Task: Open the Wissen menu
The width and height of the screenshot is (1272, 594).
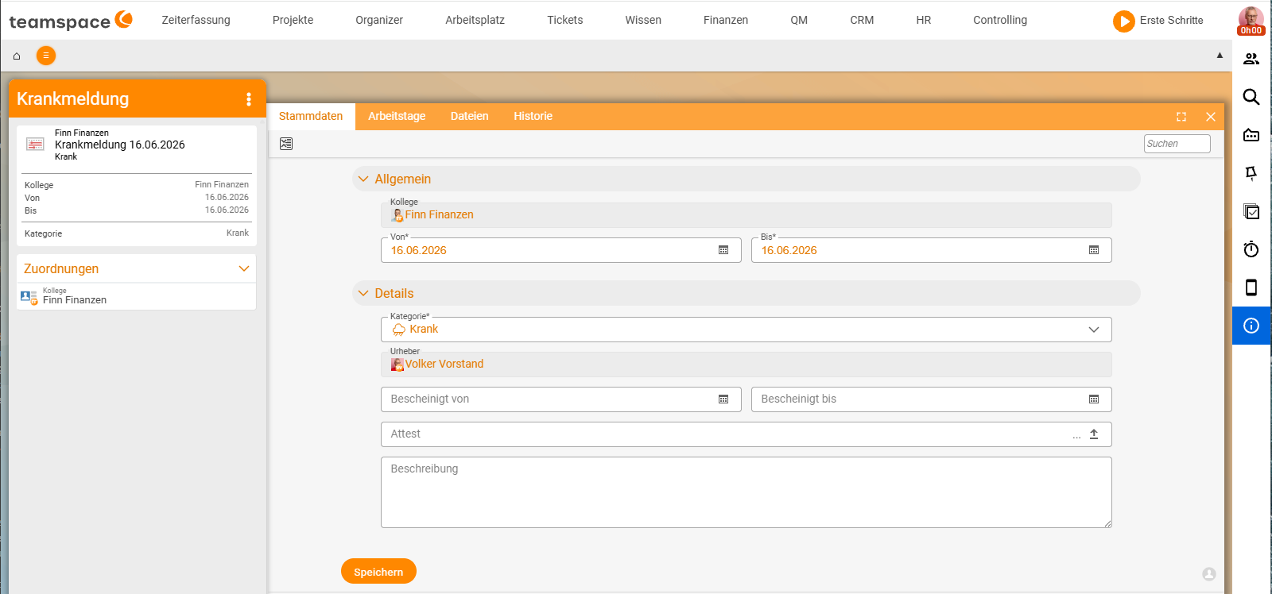Action: pyautogui.click(x=643, y=20)
